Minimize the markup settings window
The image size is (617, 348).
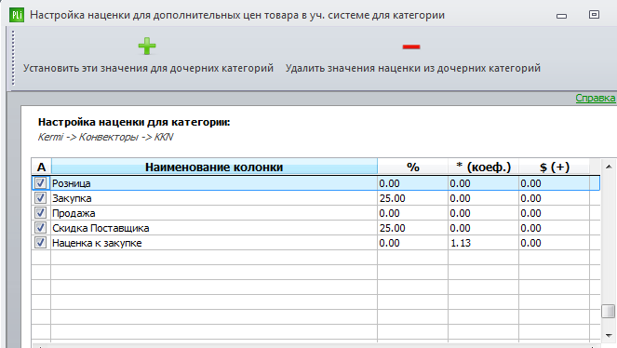coord(561,16)
